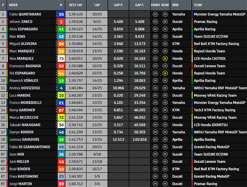Click Morbidelli's front tyre M icon
The height and width of the screenshot is (187, 247).
[x=155, y=103]
